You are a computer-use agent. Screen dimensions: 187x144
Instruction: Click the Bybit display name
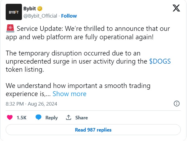coord(30,9)
